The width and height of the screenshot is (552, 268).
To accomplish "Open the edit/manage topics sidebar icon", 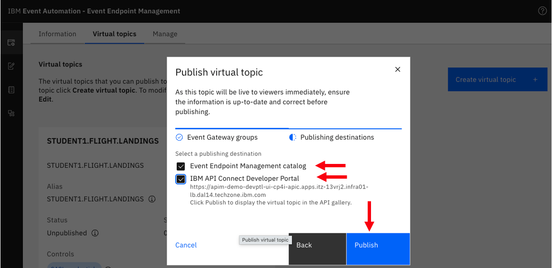I will 11,66.
